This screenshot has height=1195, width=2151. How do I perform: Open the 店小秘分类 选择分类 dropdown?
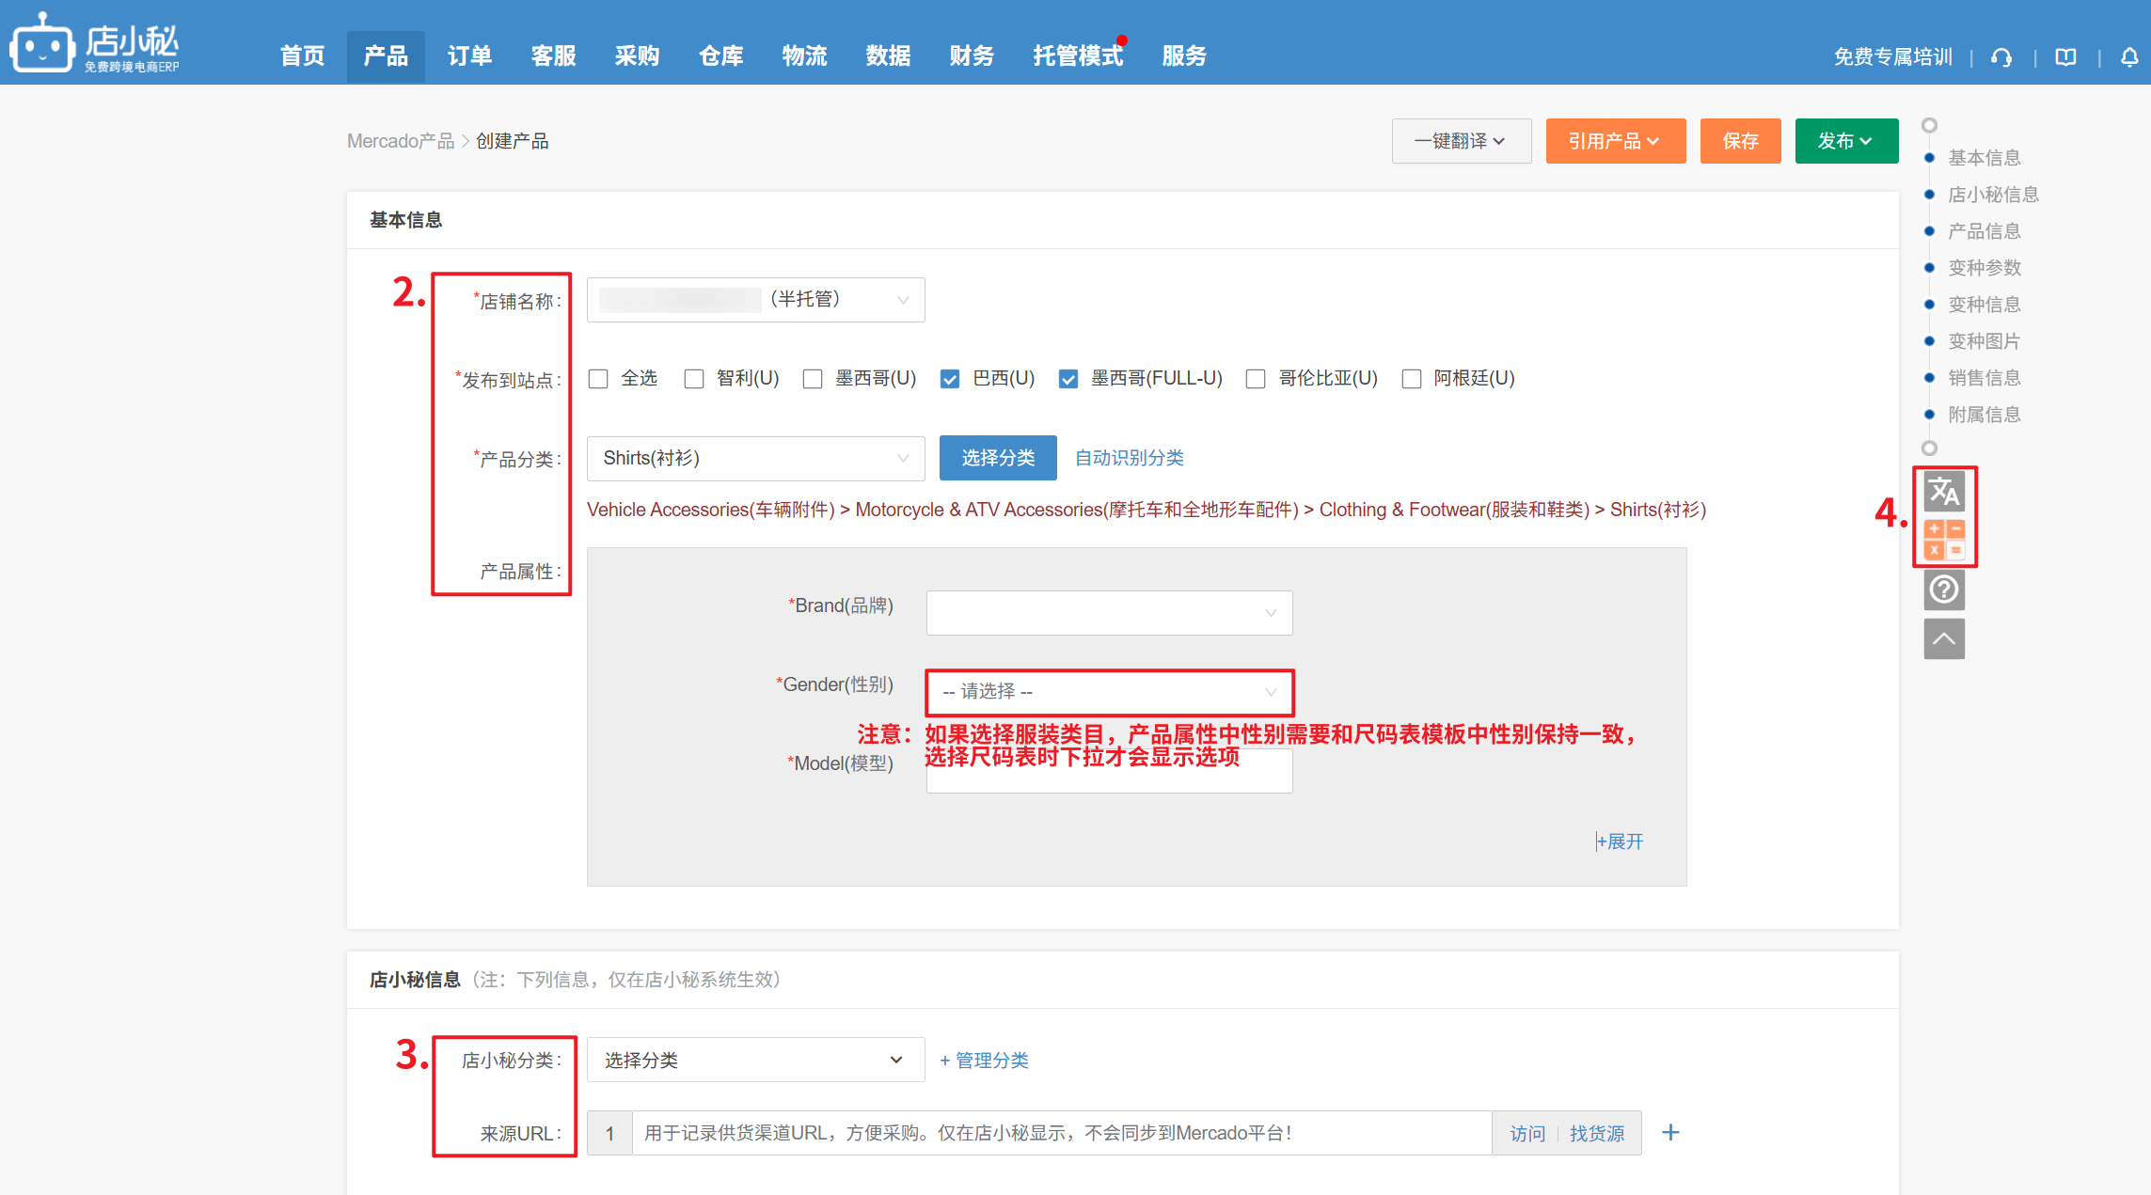(754, 1061)
